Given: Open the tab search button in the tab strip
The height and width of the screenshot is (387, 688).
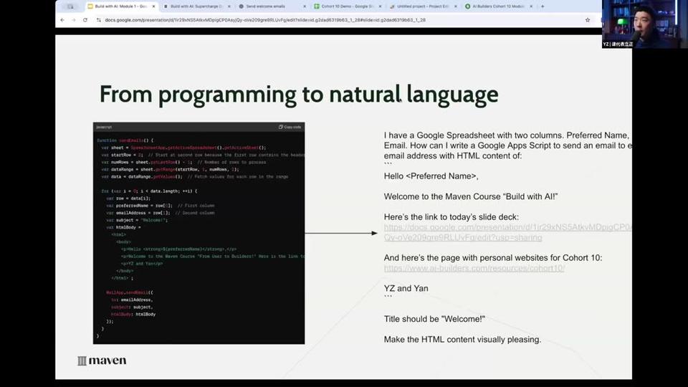Looking at the screenshot, I should [70, 6].
